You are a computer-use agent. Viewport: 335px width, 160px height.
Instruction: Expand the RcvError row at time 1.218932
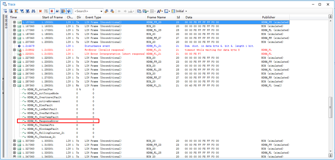pos(14,50)
